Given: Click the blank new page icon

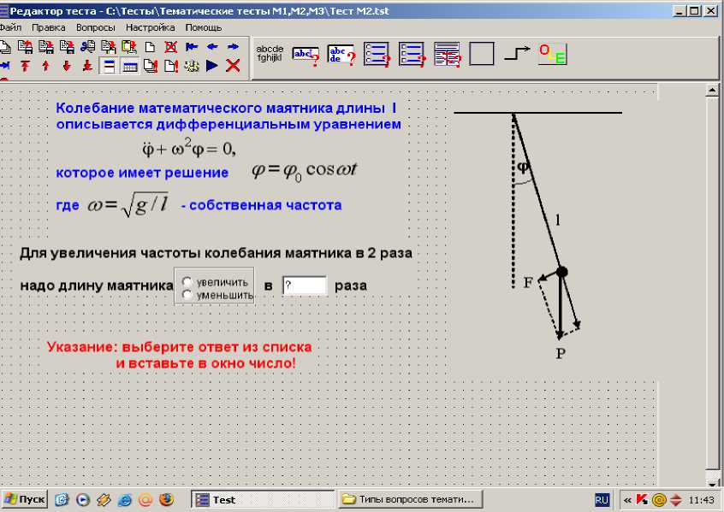Looking at the screenshot, I should [x=150, y=47].
